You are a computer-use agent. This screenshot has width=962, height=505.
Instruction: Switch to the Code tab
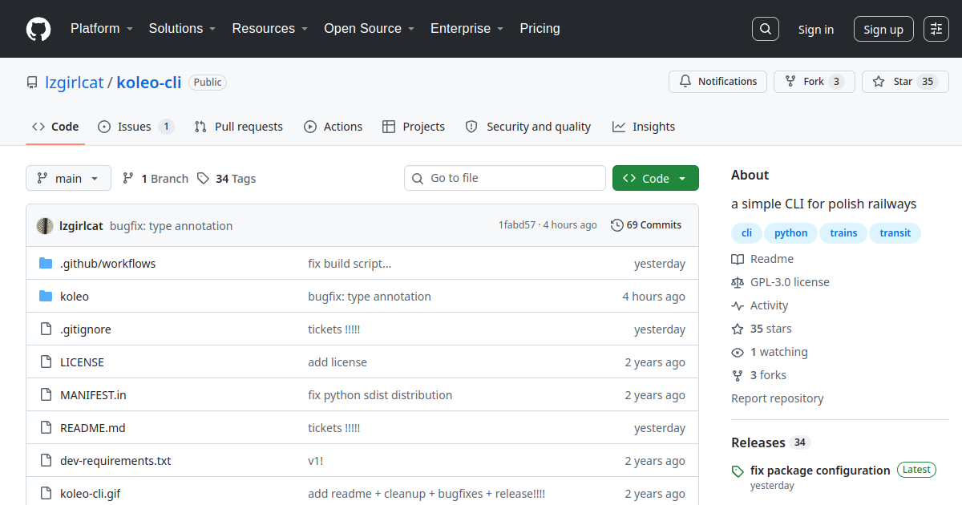(x=55, y=127)
